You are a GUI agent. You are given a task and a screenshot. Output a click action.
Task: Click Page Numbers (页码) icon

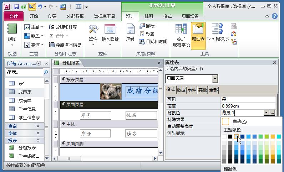click(130, 32)
